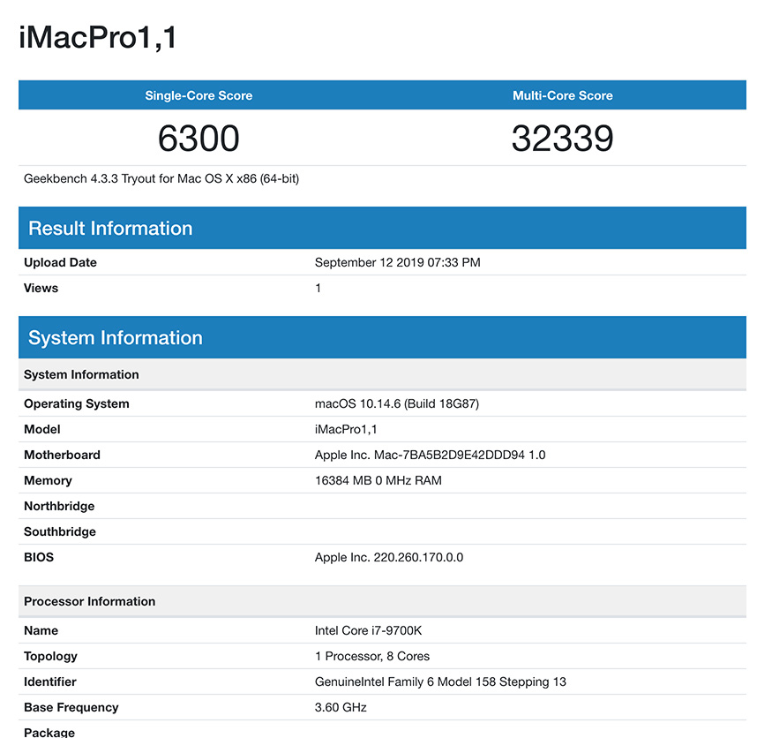Click the 1 Processor, 8 Cores topology value
757x738 pixels.
[x=372, y=656]
